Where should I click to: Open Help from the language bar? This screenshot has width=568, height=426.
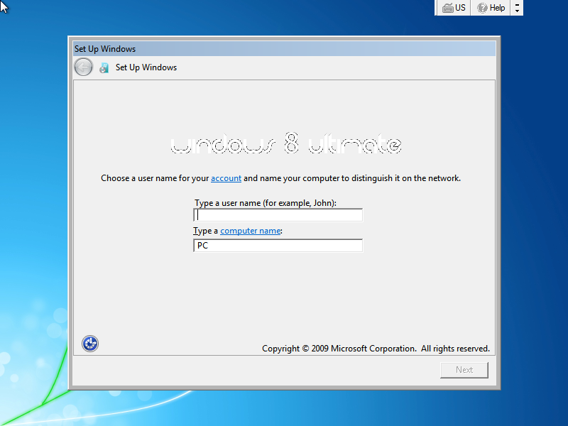[491, 8]
